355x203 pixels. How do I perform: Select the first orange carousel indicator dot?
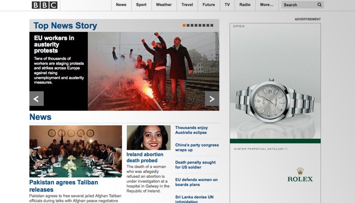(184, 25)
